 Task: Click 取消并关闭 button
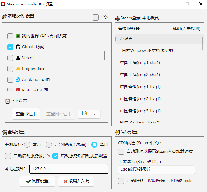coord(76,181)
